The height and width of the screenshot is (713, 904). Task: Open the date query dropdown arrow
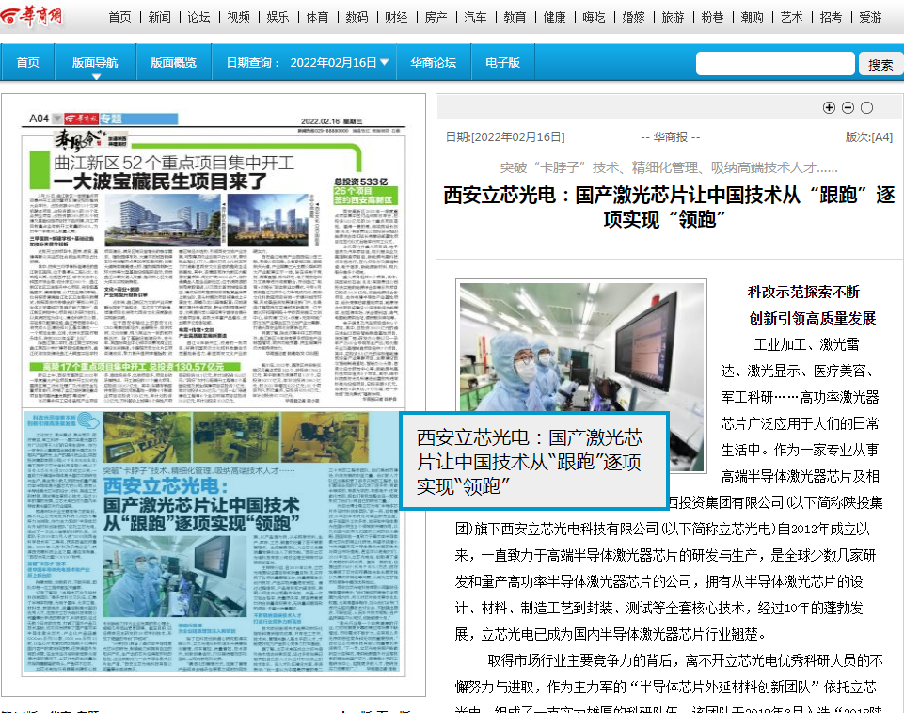385,63
